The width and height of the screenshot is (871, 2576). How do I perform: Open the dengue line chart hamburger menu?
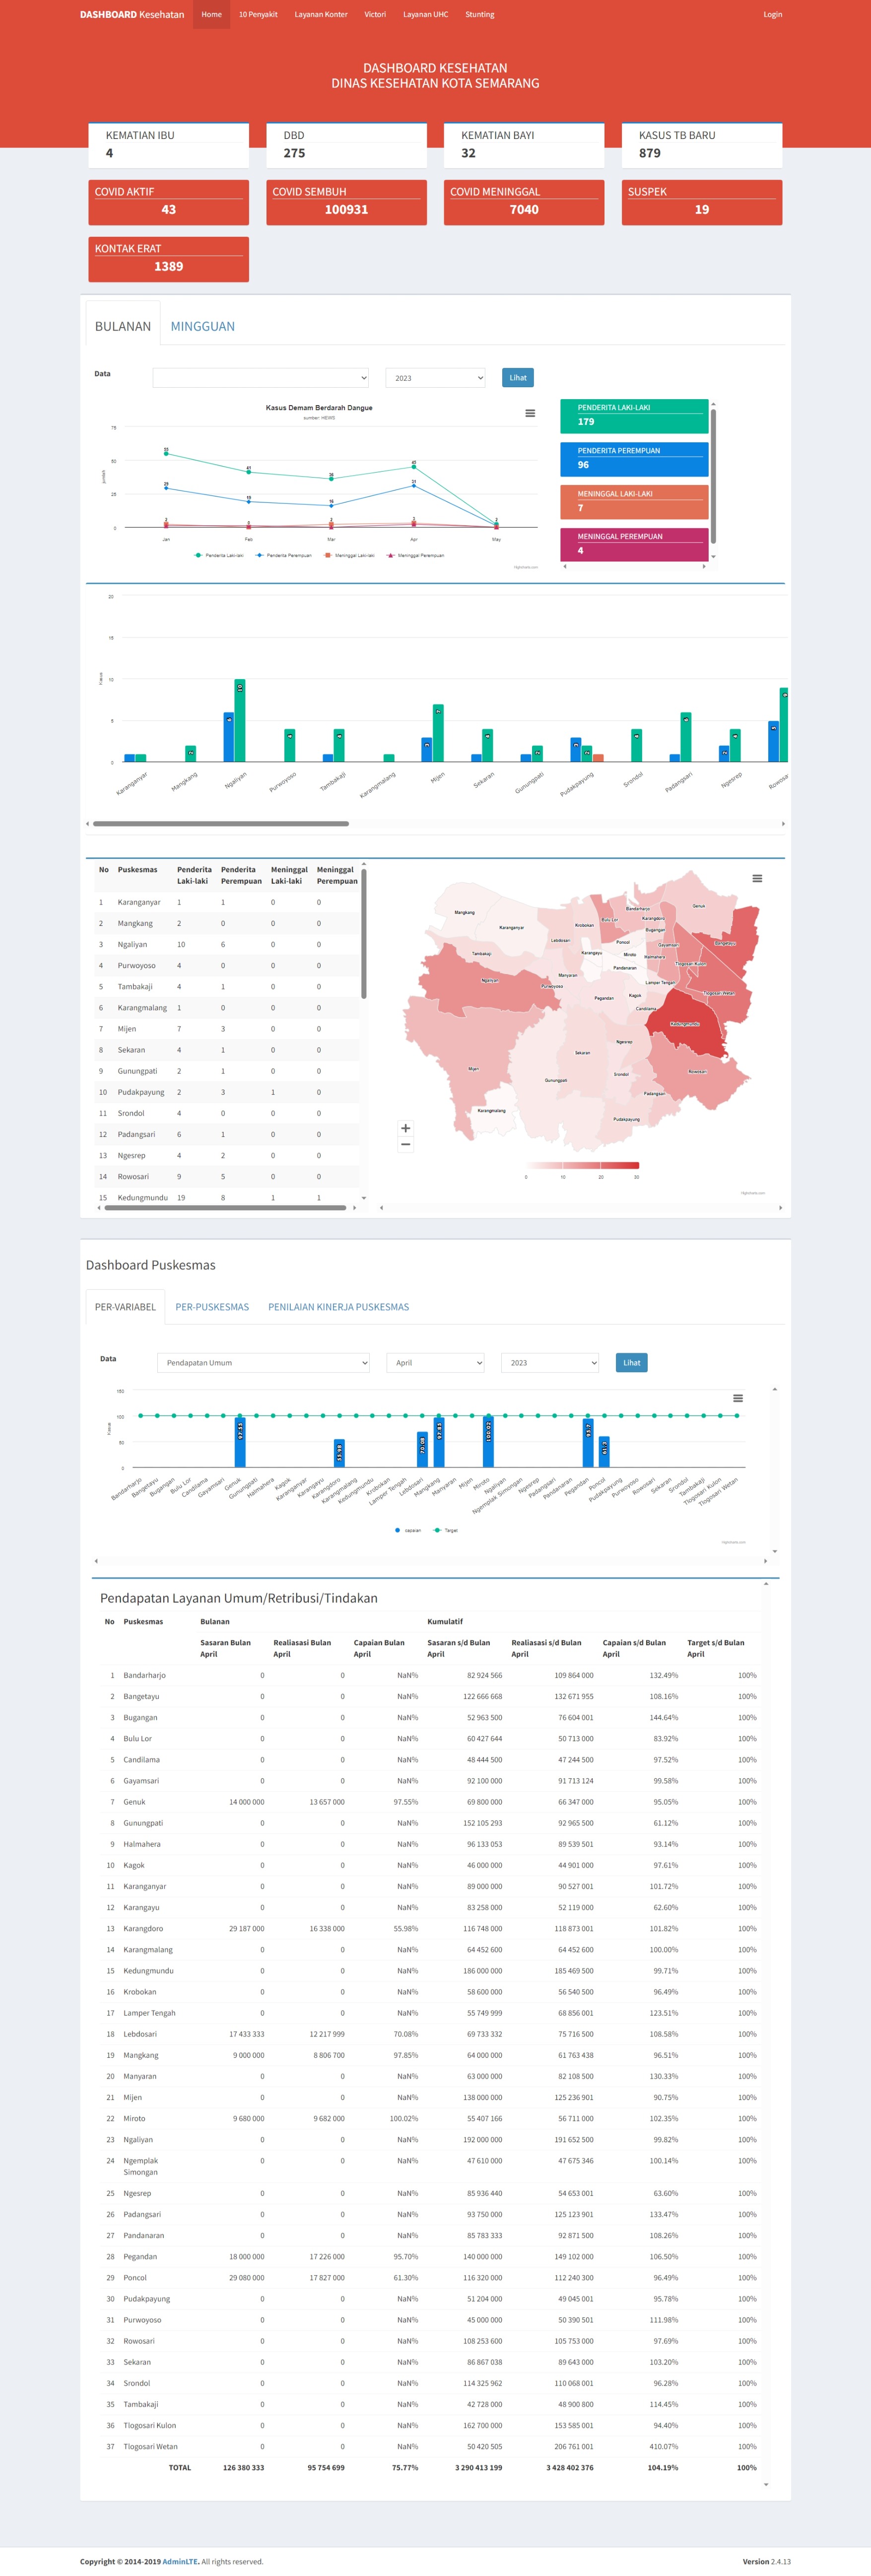[530, 413]
